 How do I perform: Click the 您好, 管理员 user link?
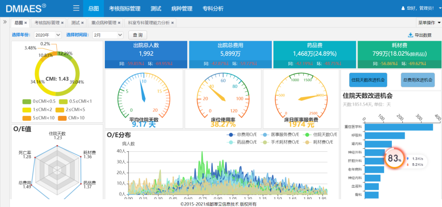418,8
